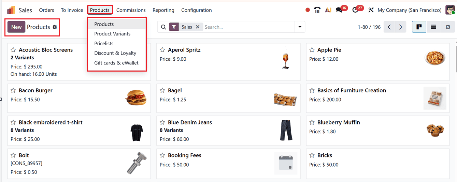Favorite the Aperol Spritz product

(x=162, y=50)
